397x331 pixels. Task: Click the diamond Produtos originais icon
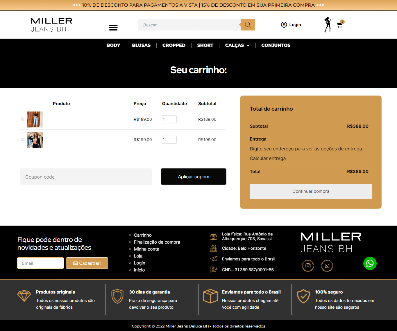coord(24,296)
